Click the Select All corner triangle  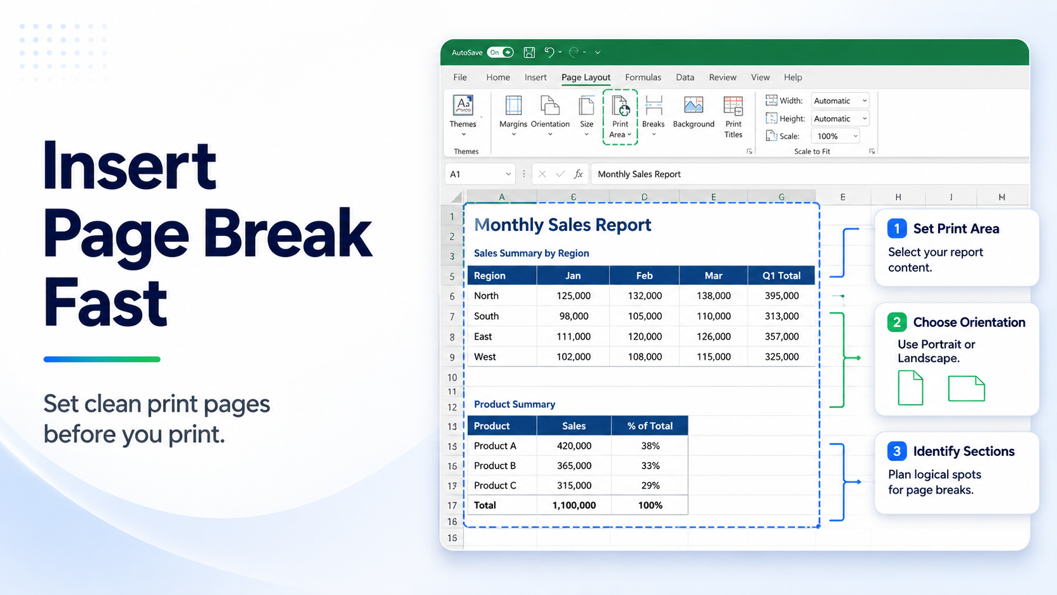456,197
